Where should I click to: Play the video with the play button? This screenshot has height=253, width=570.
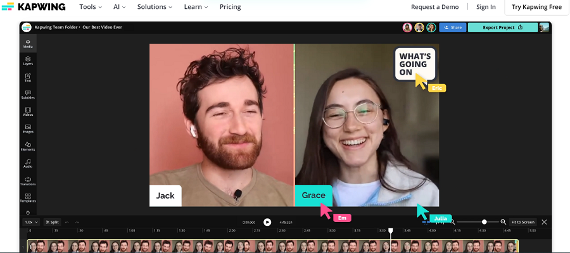(x=267, y=222)
